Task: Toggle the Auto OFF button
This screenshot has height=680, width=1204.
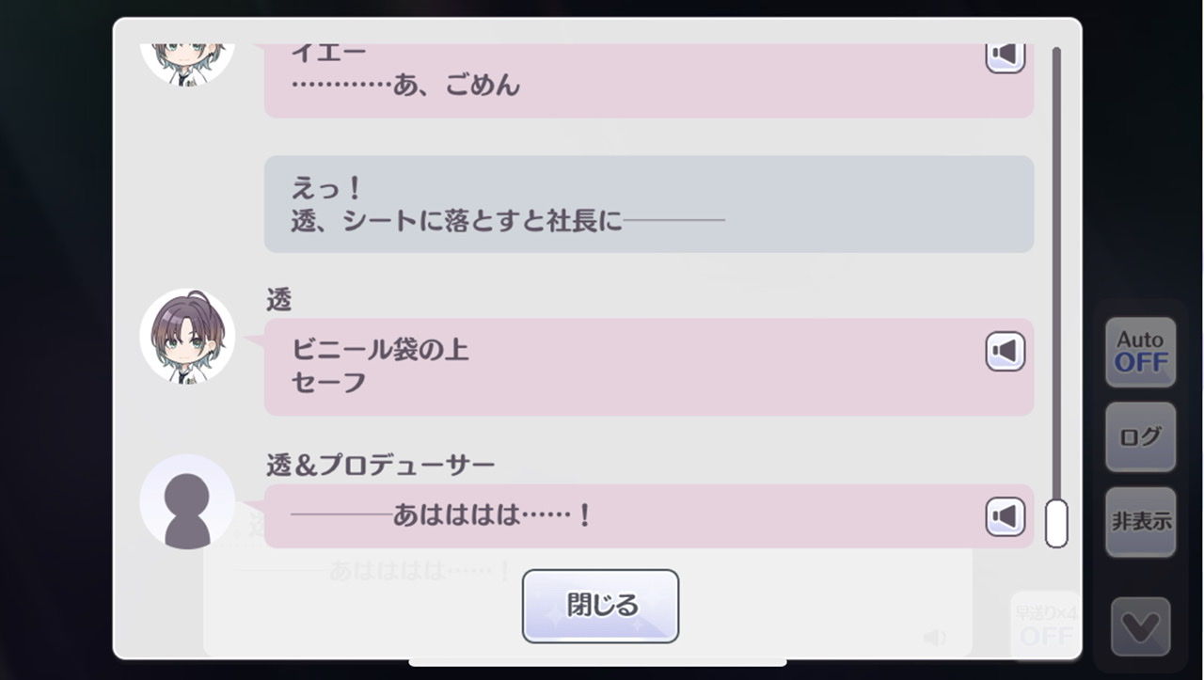Action: 1141,352
